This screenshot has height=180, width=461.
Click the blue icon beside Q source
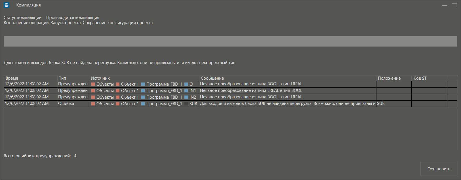(x=186, y=84)
